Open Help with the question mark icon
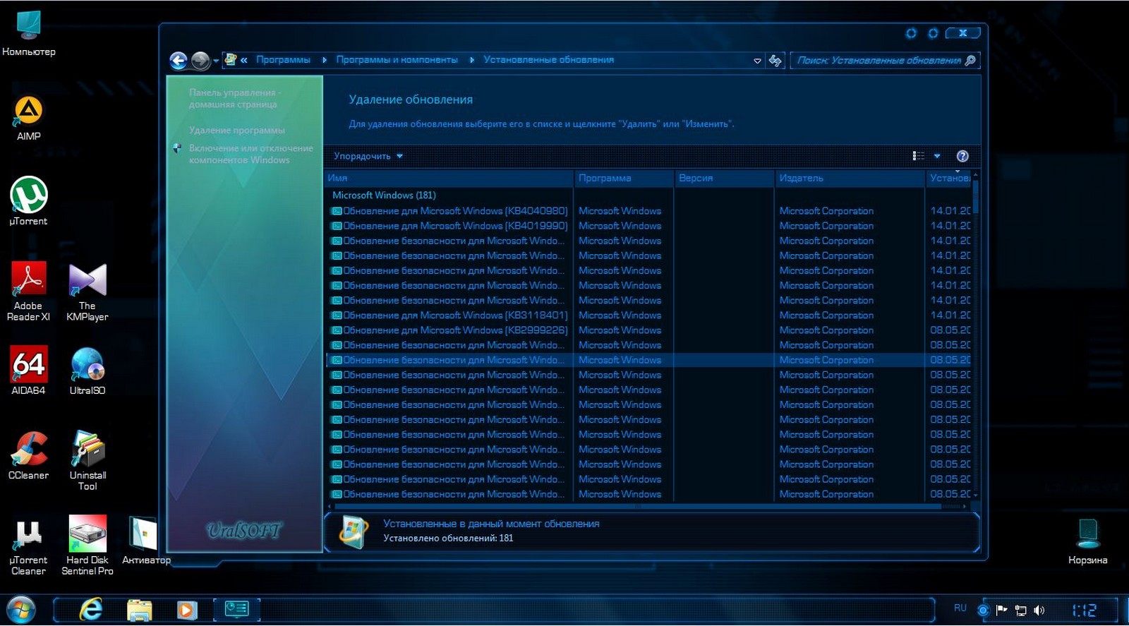This screenshot has width=1129, height=626. click(x=962, y=156)
